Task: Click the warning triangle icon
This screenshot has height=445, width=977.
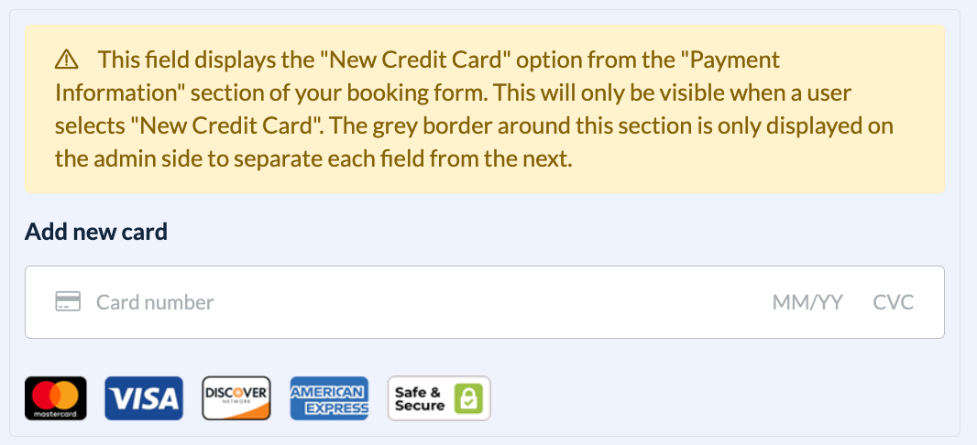Action: [x=67, y=60]
